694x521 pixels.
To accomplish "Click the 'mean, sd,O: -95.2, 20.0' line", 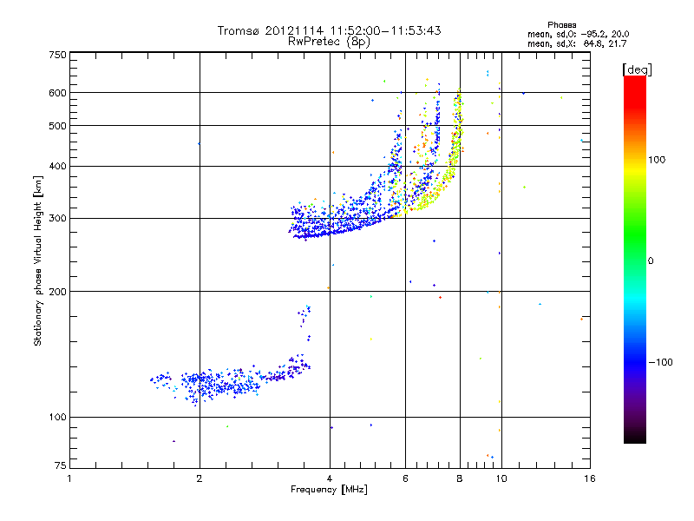I will 578,34.
